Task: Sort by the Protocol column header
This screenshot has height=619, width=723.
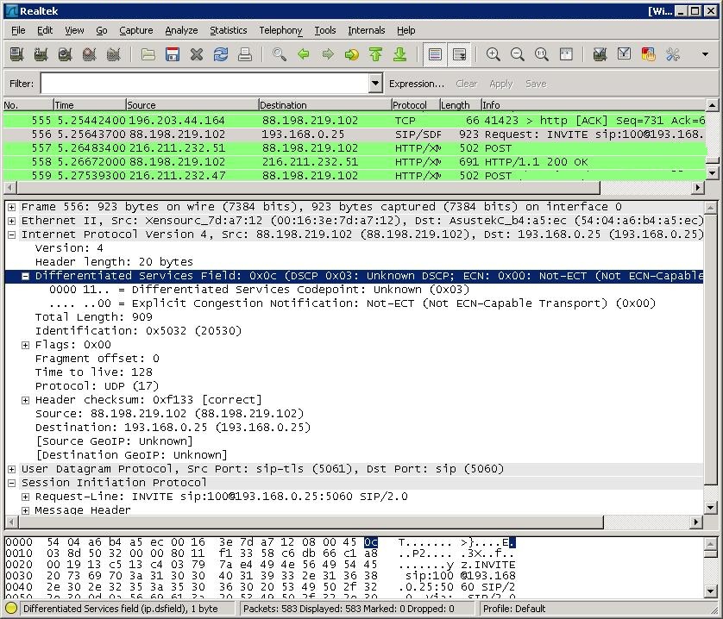Action: [416, 105]
